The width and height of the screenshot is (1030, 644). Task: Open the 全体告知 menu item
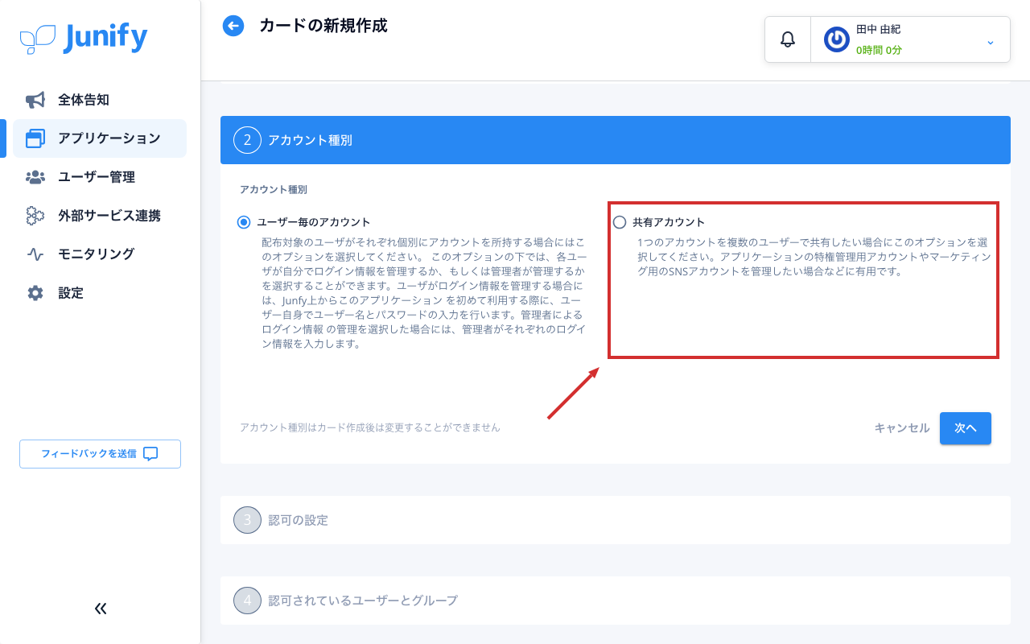click(x=100, y=100)
